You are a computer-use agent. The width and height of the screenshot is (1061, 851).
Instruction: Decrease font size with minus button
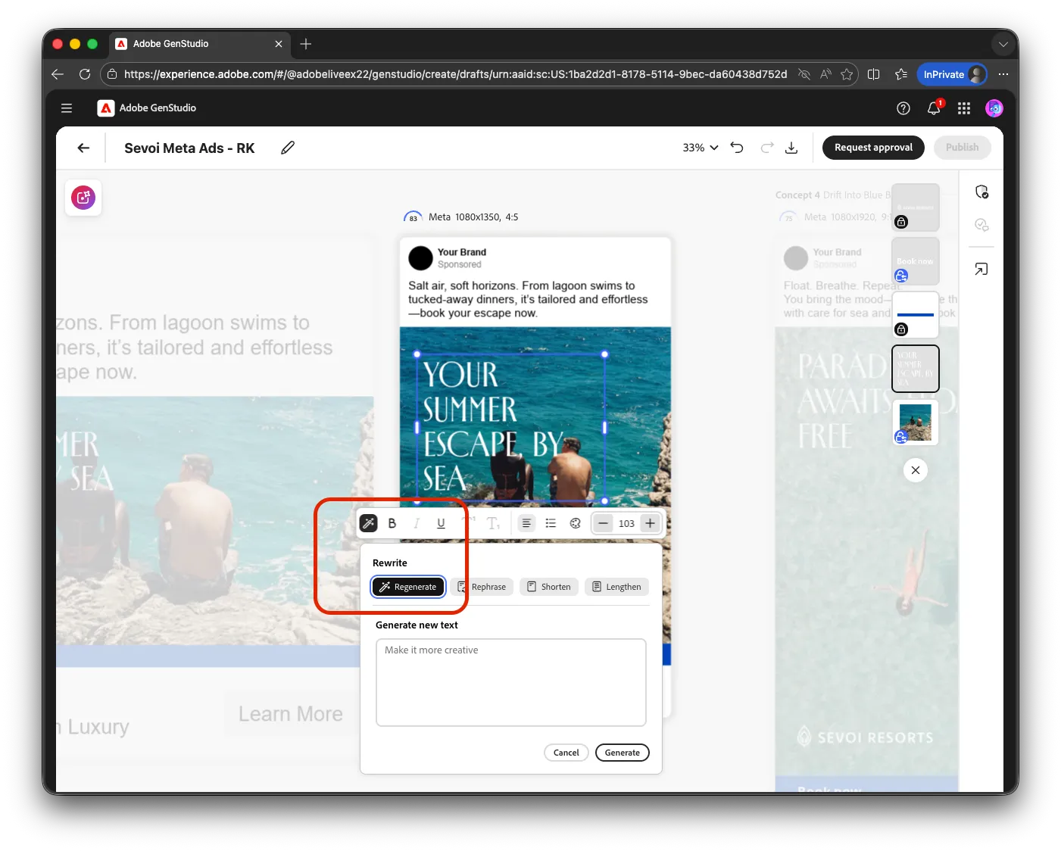click(603, 523)
